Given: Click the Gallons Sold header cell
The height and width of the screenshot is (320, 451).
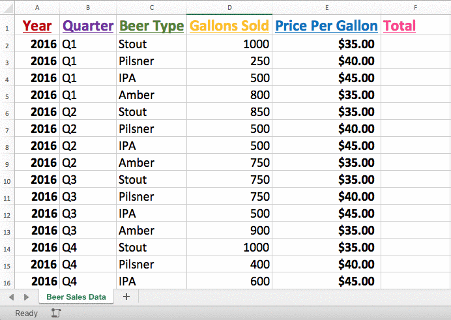Looking at the screenshot, I should pyautogui.click(x=229, y=25).
